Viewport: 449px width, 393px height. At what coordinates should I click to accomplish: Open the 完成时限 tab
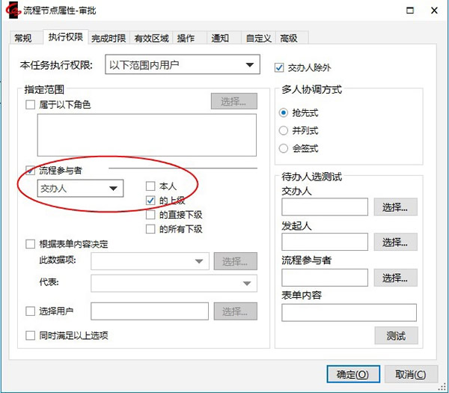(x=109, y=38)
